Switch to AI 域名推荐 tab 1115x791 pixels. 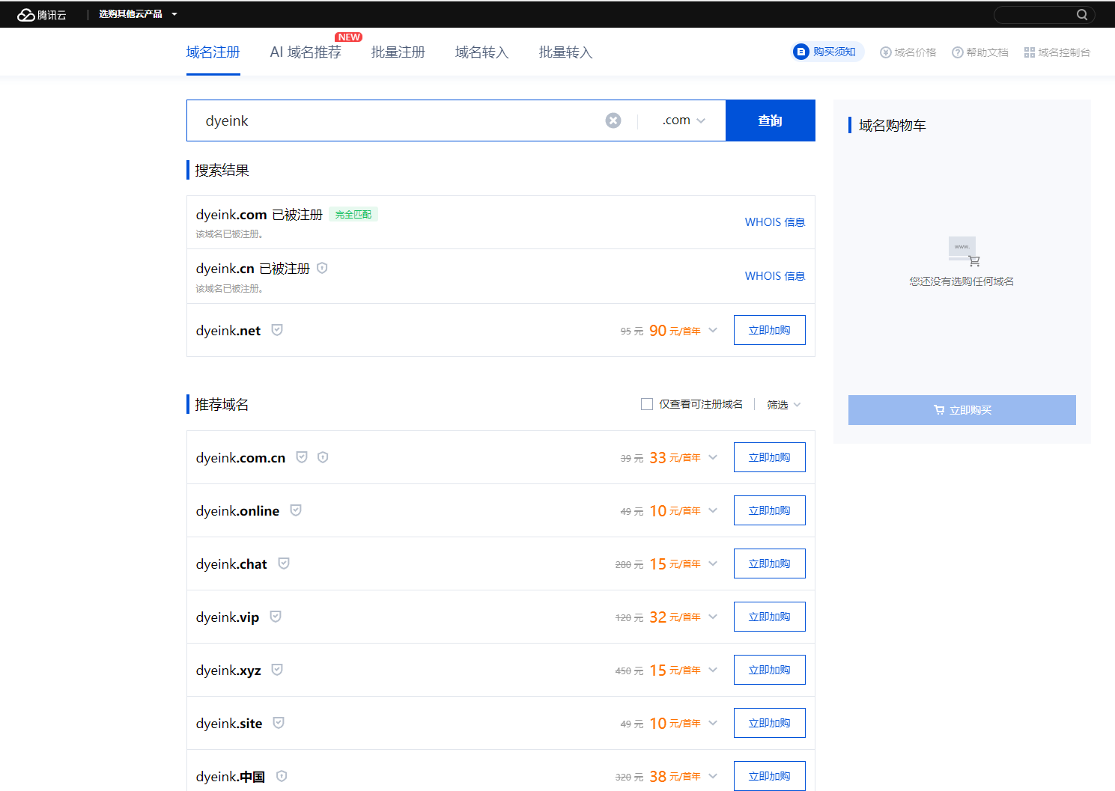(x=306, y=52)
